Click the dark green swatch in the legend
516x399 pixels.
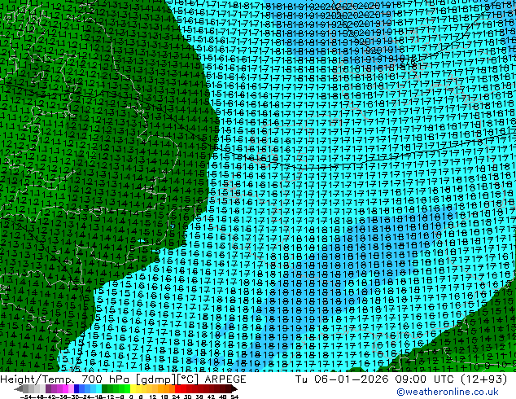point(105,388)
